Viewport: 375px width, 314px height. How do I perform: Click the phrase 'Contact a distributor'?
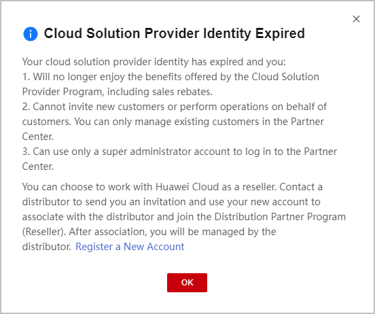pyautogui.click(x=172, y=194)
